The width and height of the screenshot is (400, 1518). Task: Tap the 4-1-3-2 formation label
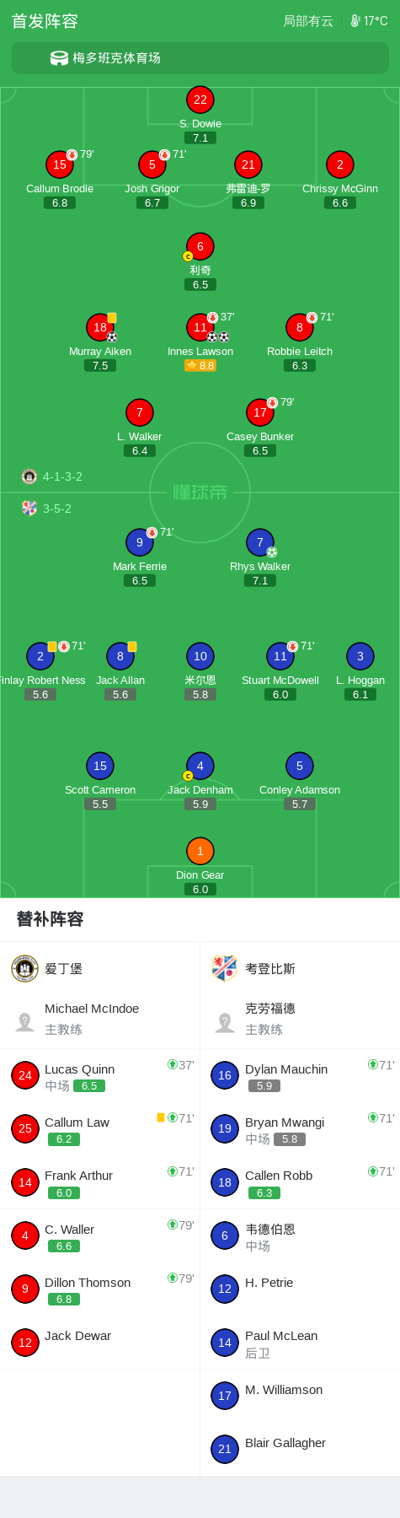tap(62, 476)
